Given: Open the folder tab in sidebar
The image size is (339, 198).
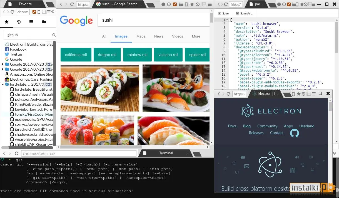Looking at the screenshot, I should coord(44,22).
